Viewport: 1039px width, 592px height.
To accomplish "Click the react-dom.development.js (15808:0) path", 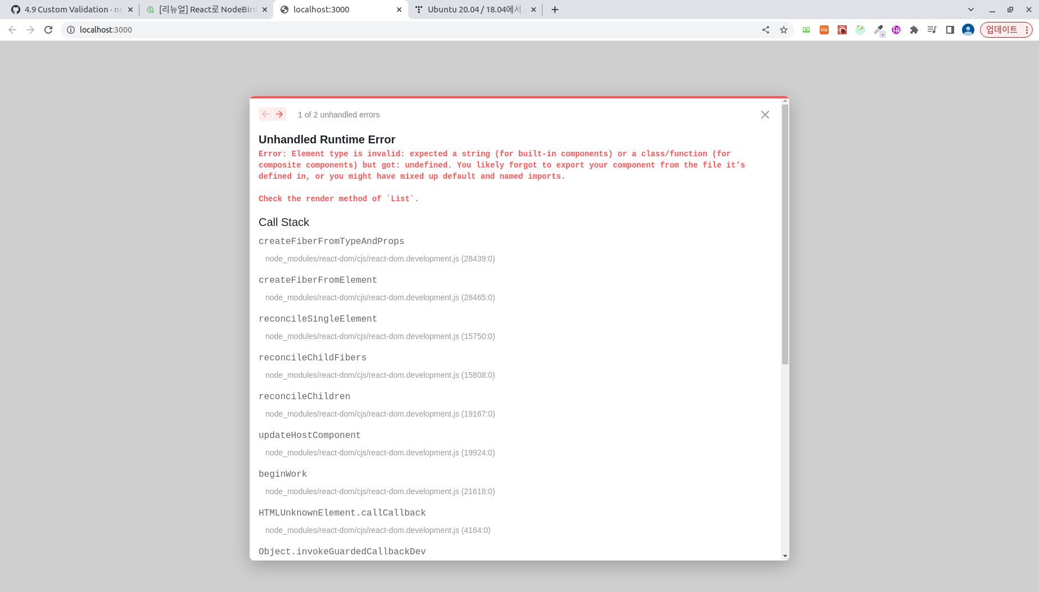I will point(380,375).
